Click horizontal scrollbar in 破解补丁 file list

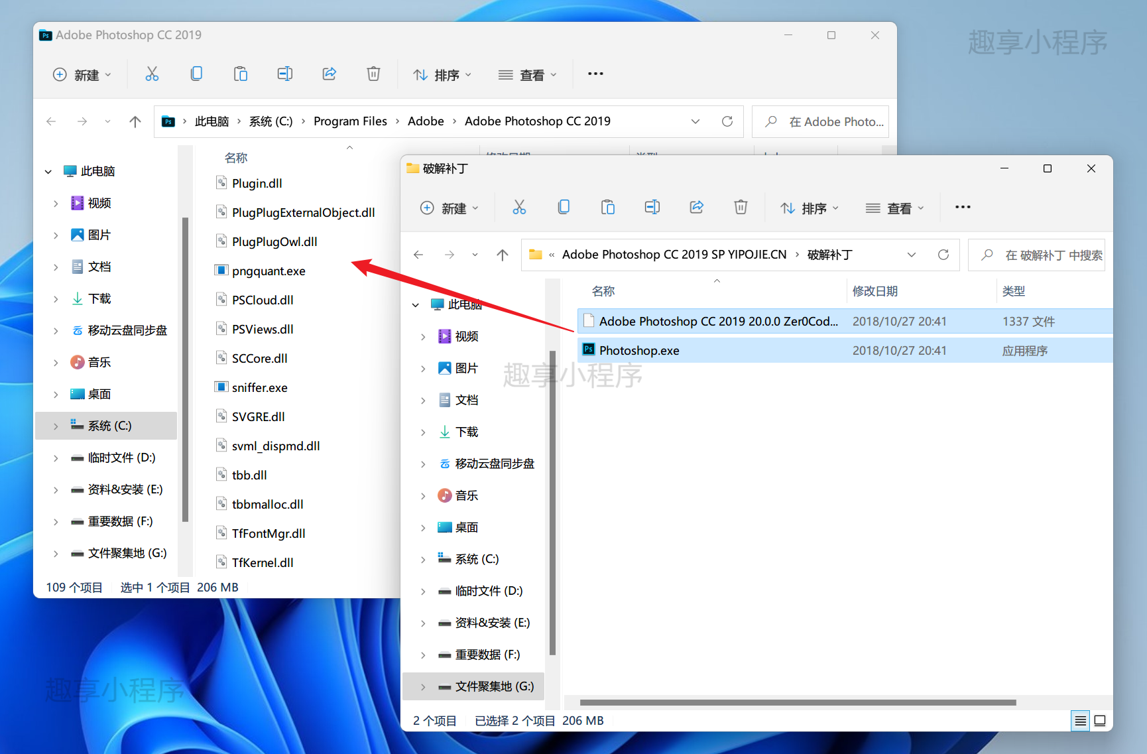click(798, 702)
